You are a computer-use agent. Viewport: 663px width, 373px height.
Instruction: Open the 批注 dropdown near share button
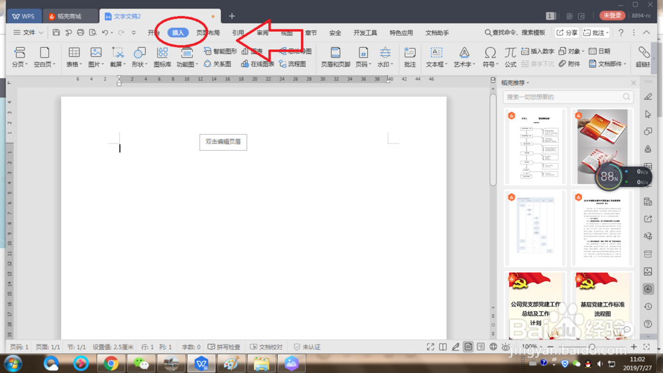[607, 33]
